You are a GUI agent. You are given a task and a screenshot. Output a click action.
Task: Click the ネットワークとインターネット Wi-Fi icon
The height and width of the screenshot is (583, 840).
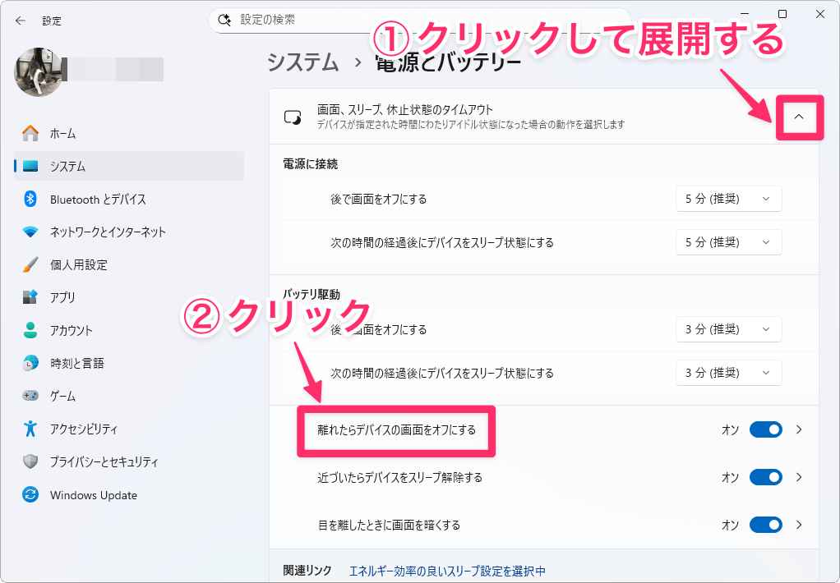(30, 232)
